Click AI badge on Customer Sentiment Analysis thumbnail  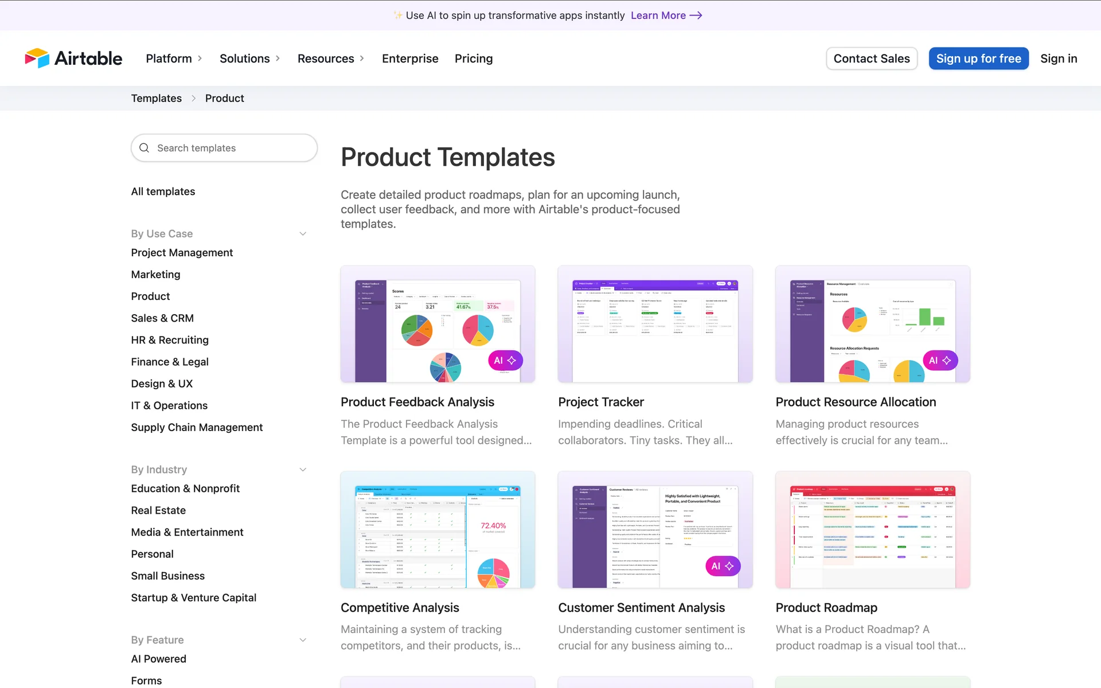723,566
